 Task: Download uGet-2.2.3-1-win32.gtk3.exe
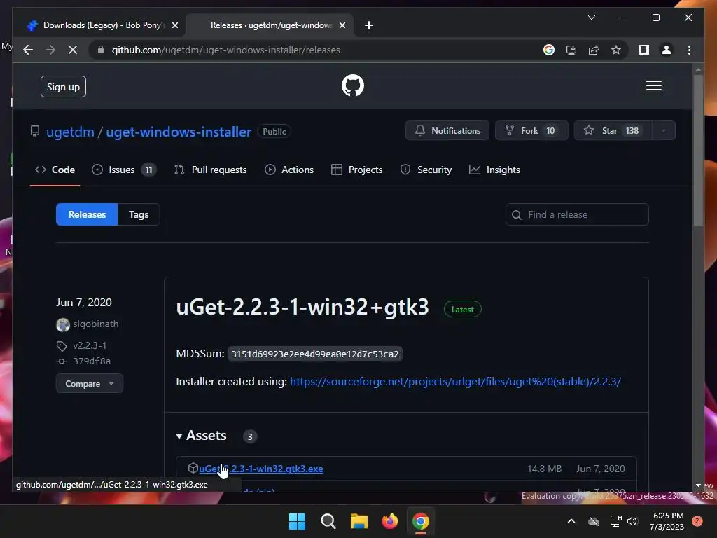point(260,469)
